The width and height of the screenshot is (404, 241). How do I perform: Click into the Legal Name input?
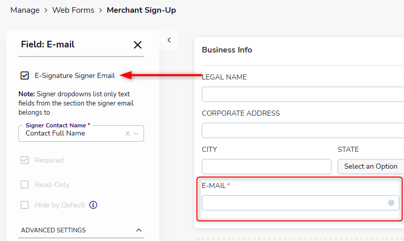[x=303, y=94]
